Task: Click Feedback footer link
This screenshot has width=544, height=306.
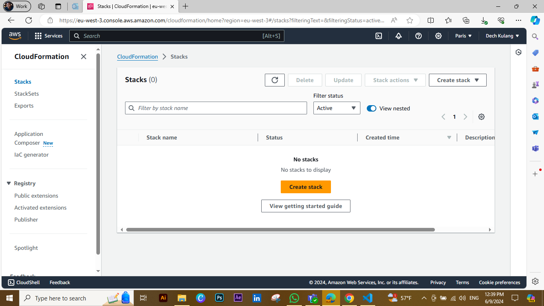Action: (x=60, y=282)
